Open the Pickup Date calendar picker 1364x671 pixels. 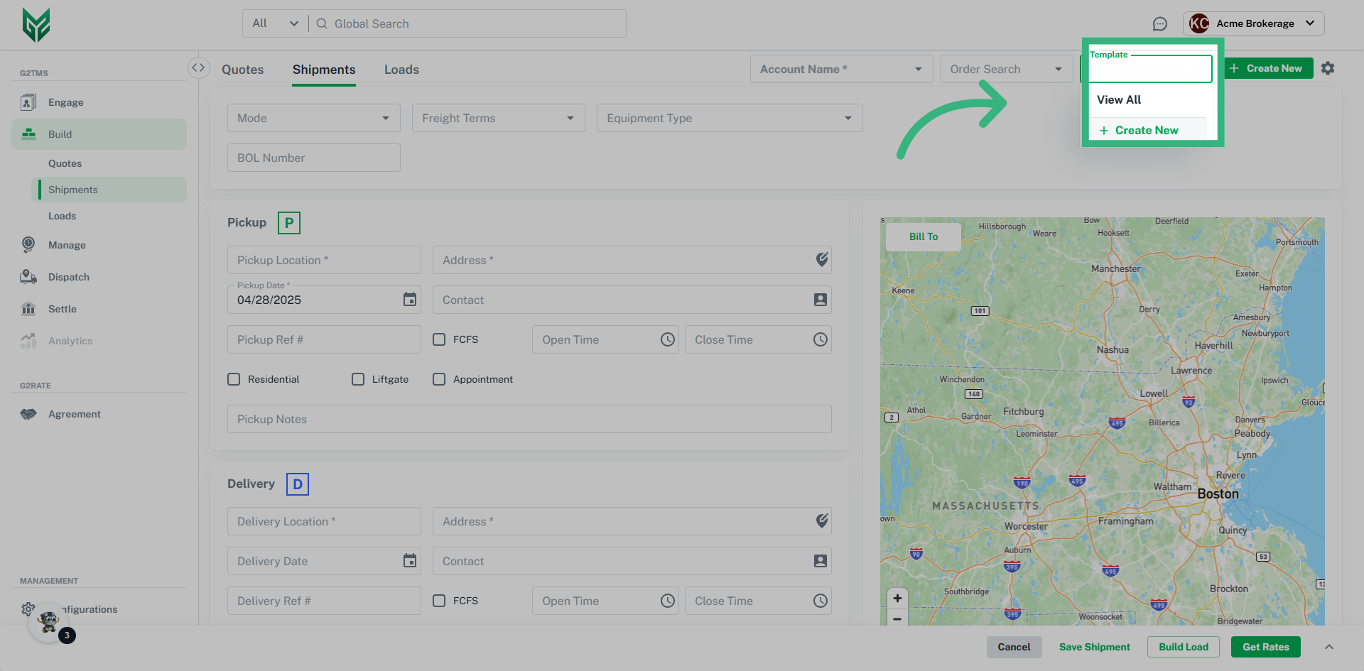coord(410,300)
